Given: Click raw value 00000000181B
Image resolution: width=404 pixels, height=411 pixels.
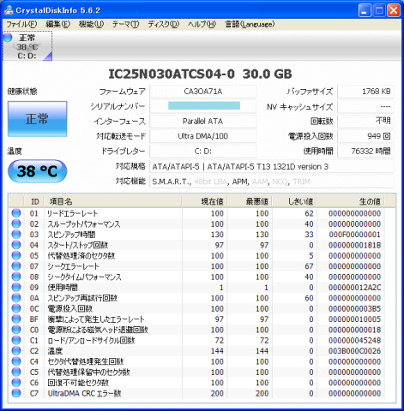Looking at the screenshot, I should pos(354,245).
